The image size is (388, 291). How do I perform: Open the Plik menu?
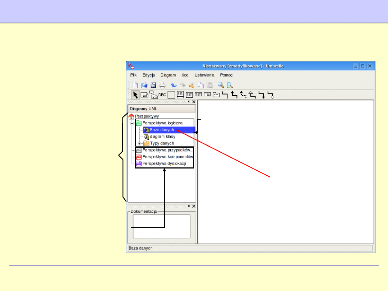click(133, 75)
